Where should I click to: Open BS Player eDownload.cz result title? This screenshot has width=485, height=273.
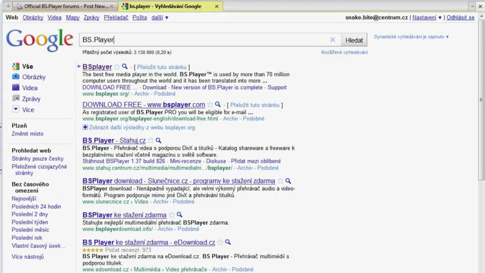[149, 242]
